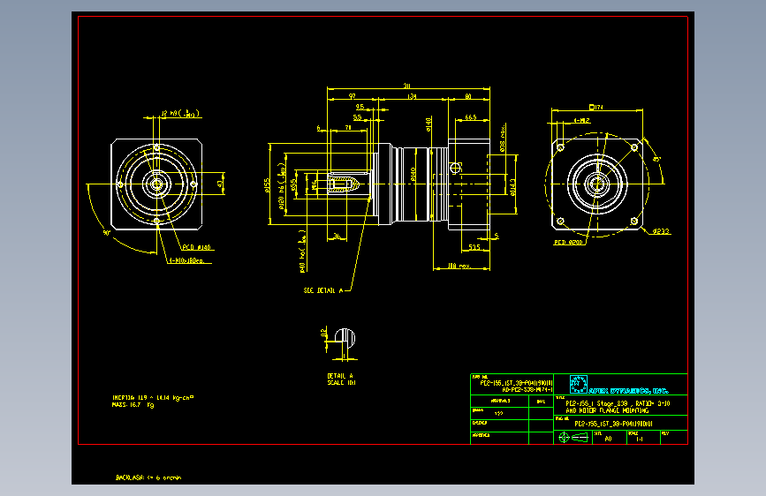Select the AND MOTOR FLANGE MOUNTING title line
Viewport: 766px width, 496px height.
click(x=607, y=410)
